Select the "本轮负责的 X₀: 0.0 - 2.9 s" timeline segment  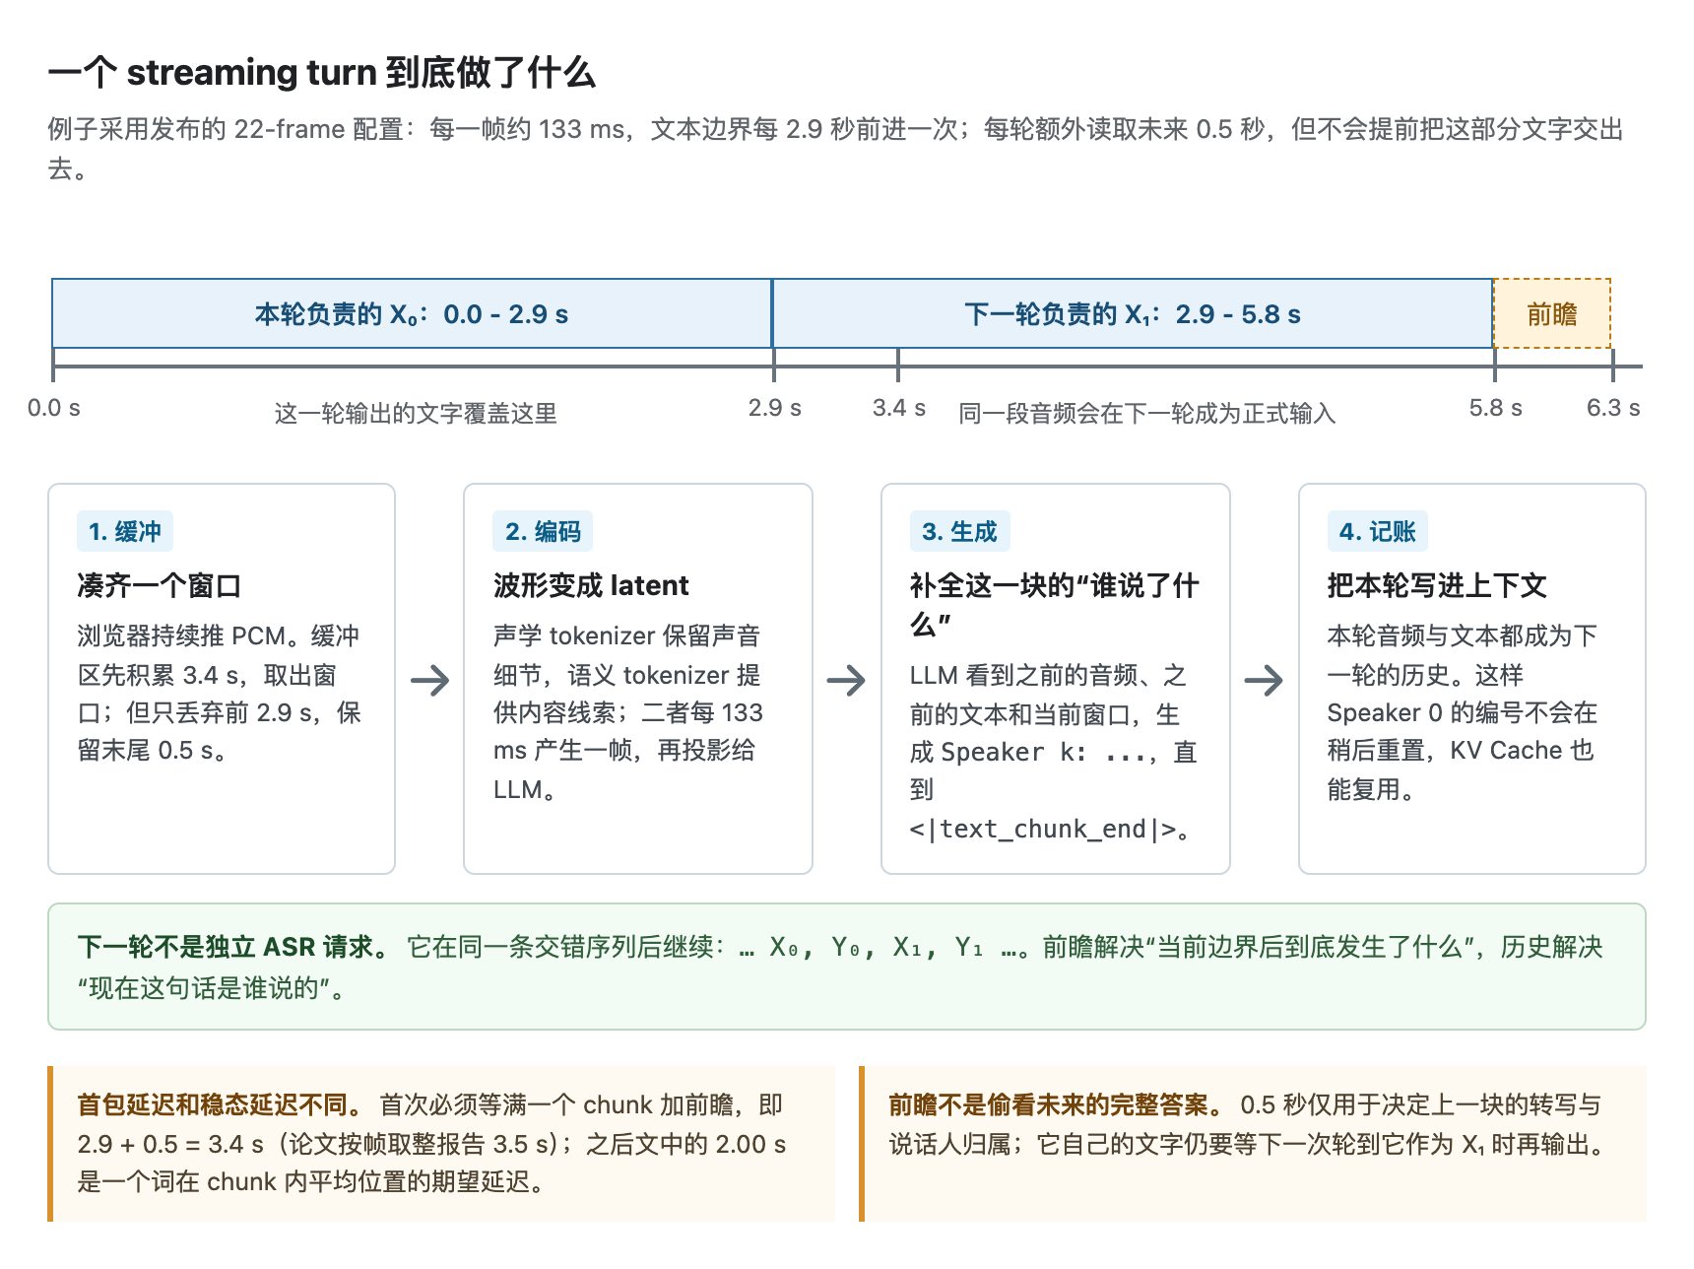(412, 313)
